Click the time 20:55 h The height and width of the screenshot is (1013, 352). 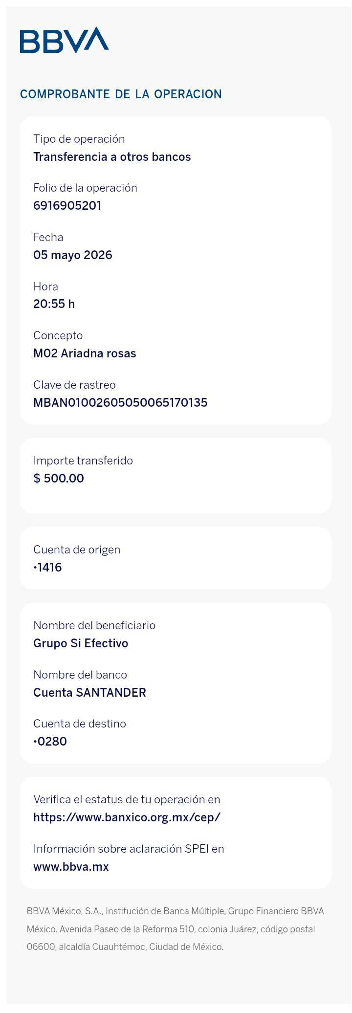[x=54, y=304]
